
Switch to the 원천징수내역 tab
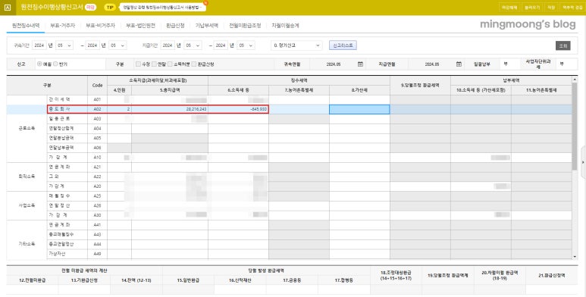coord(26,26)
